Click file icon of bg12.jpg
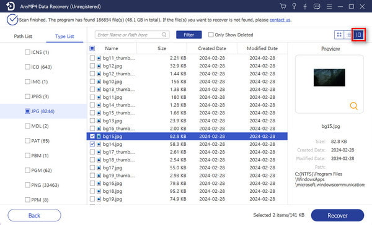 [99, 66]
